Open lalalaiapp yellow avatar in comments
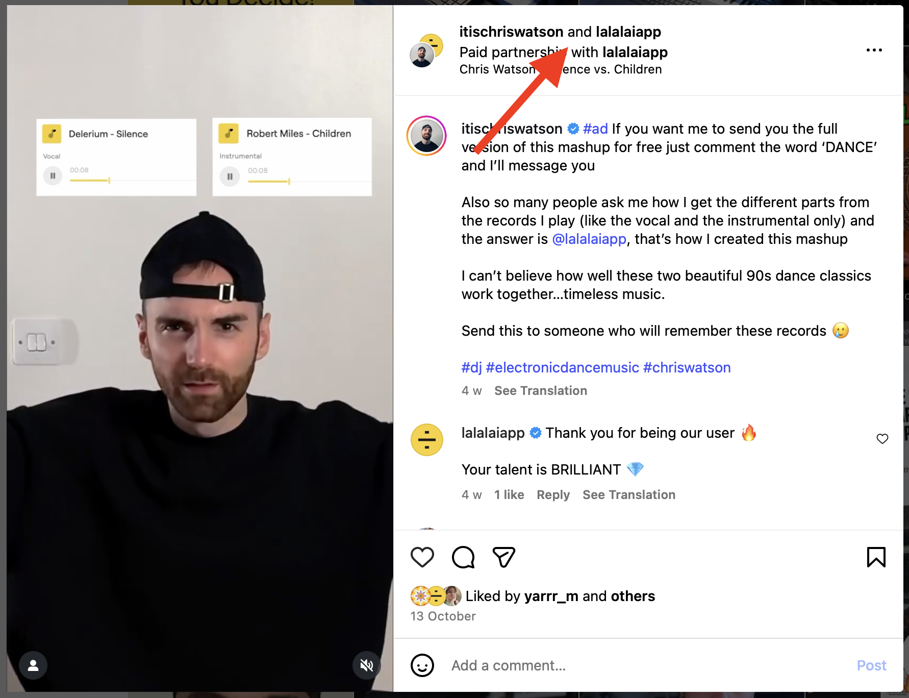Viewport: 909px width, 698px height. 427,440
